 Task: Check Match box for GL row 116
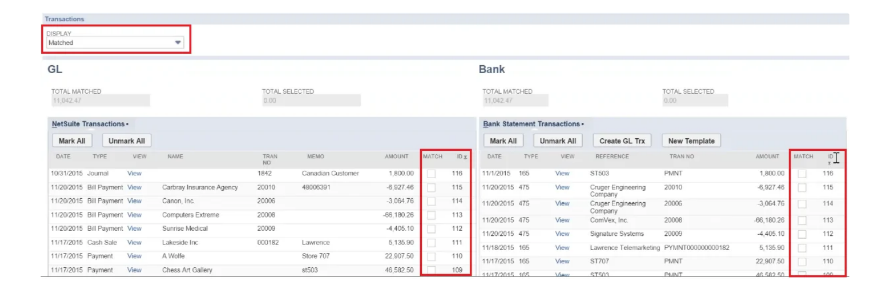pos(432,173)
